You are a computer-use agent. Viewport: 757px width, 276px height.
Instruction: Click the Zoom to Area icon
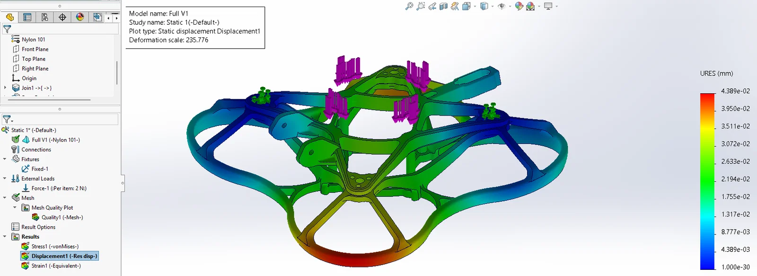pos(421,6)
